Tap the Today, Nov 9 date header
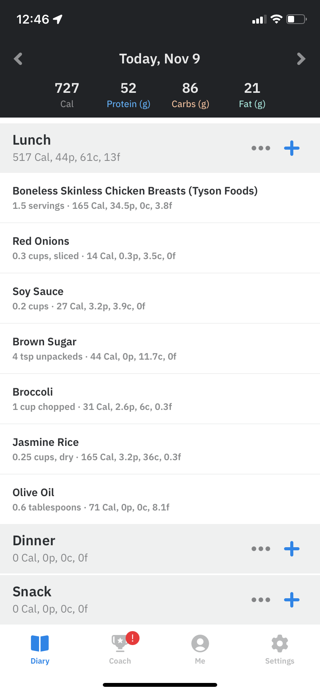The width and height of the screenshot is (320, 693). [160, 59]
